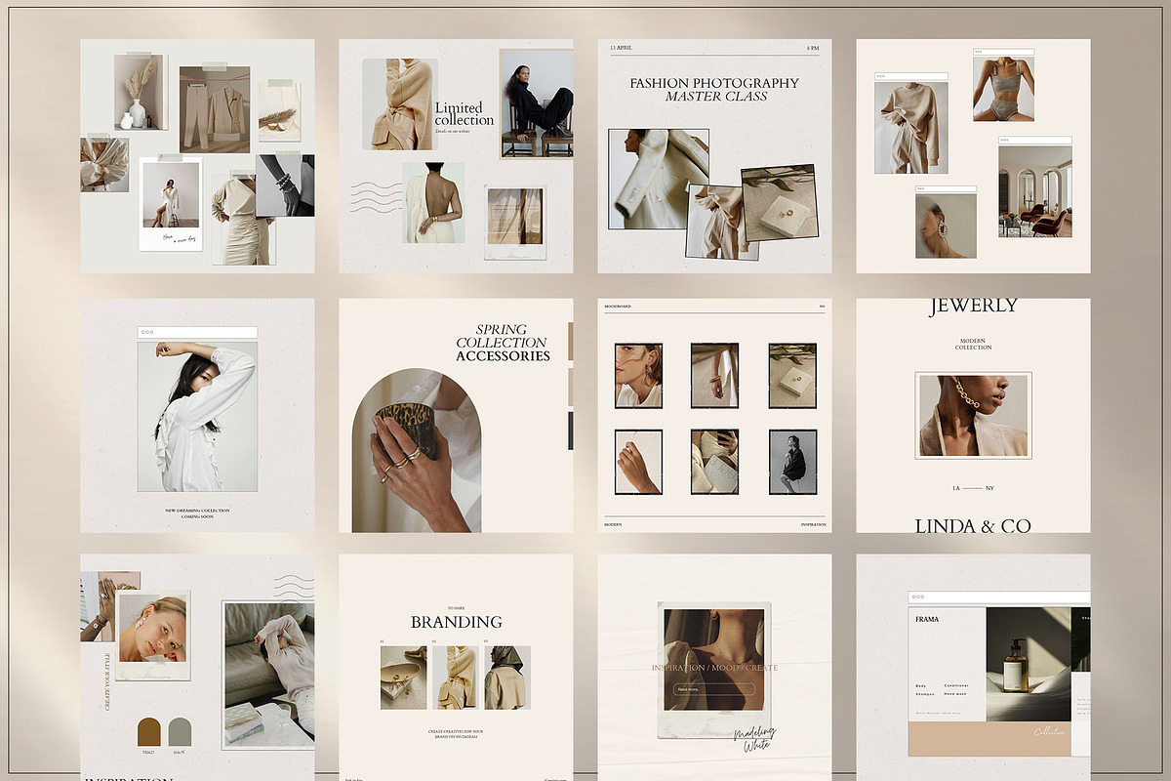
Task: Select the grey arch color swatch
Action: (x=180, y=731)
